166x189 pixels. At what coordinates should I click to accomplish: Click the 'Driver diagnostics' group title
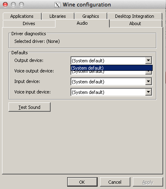tap(29, 34)
